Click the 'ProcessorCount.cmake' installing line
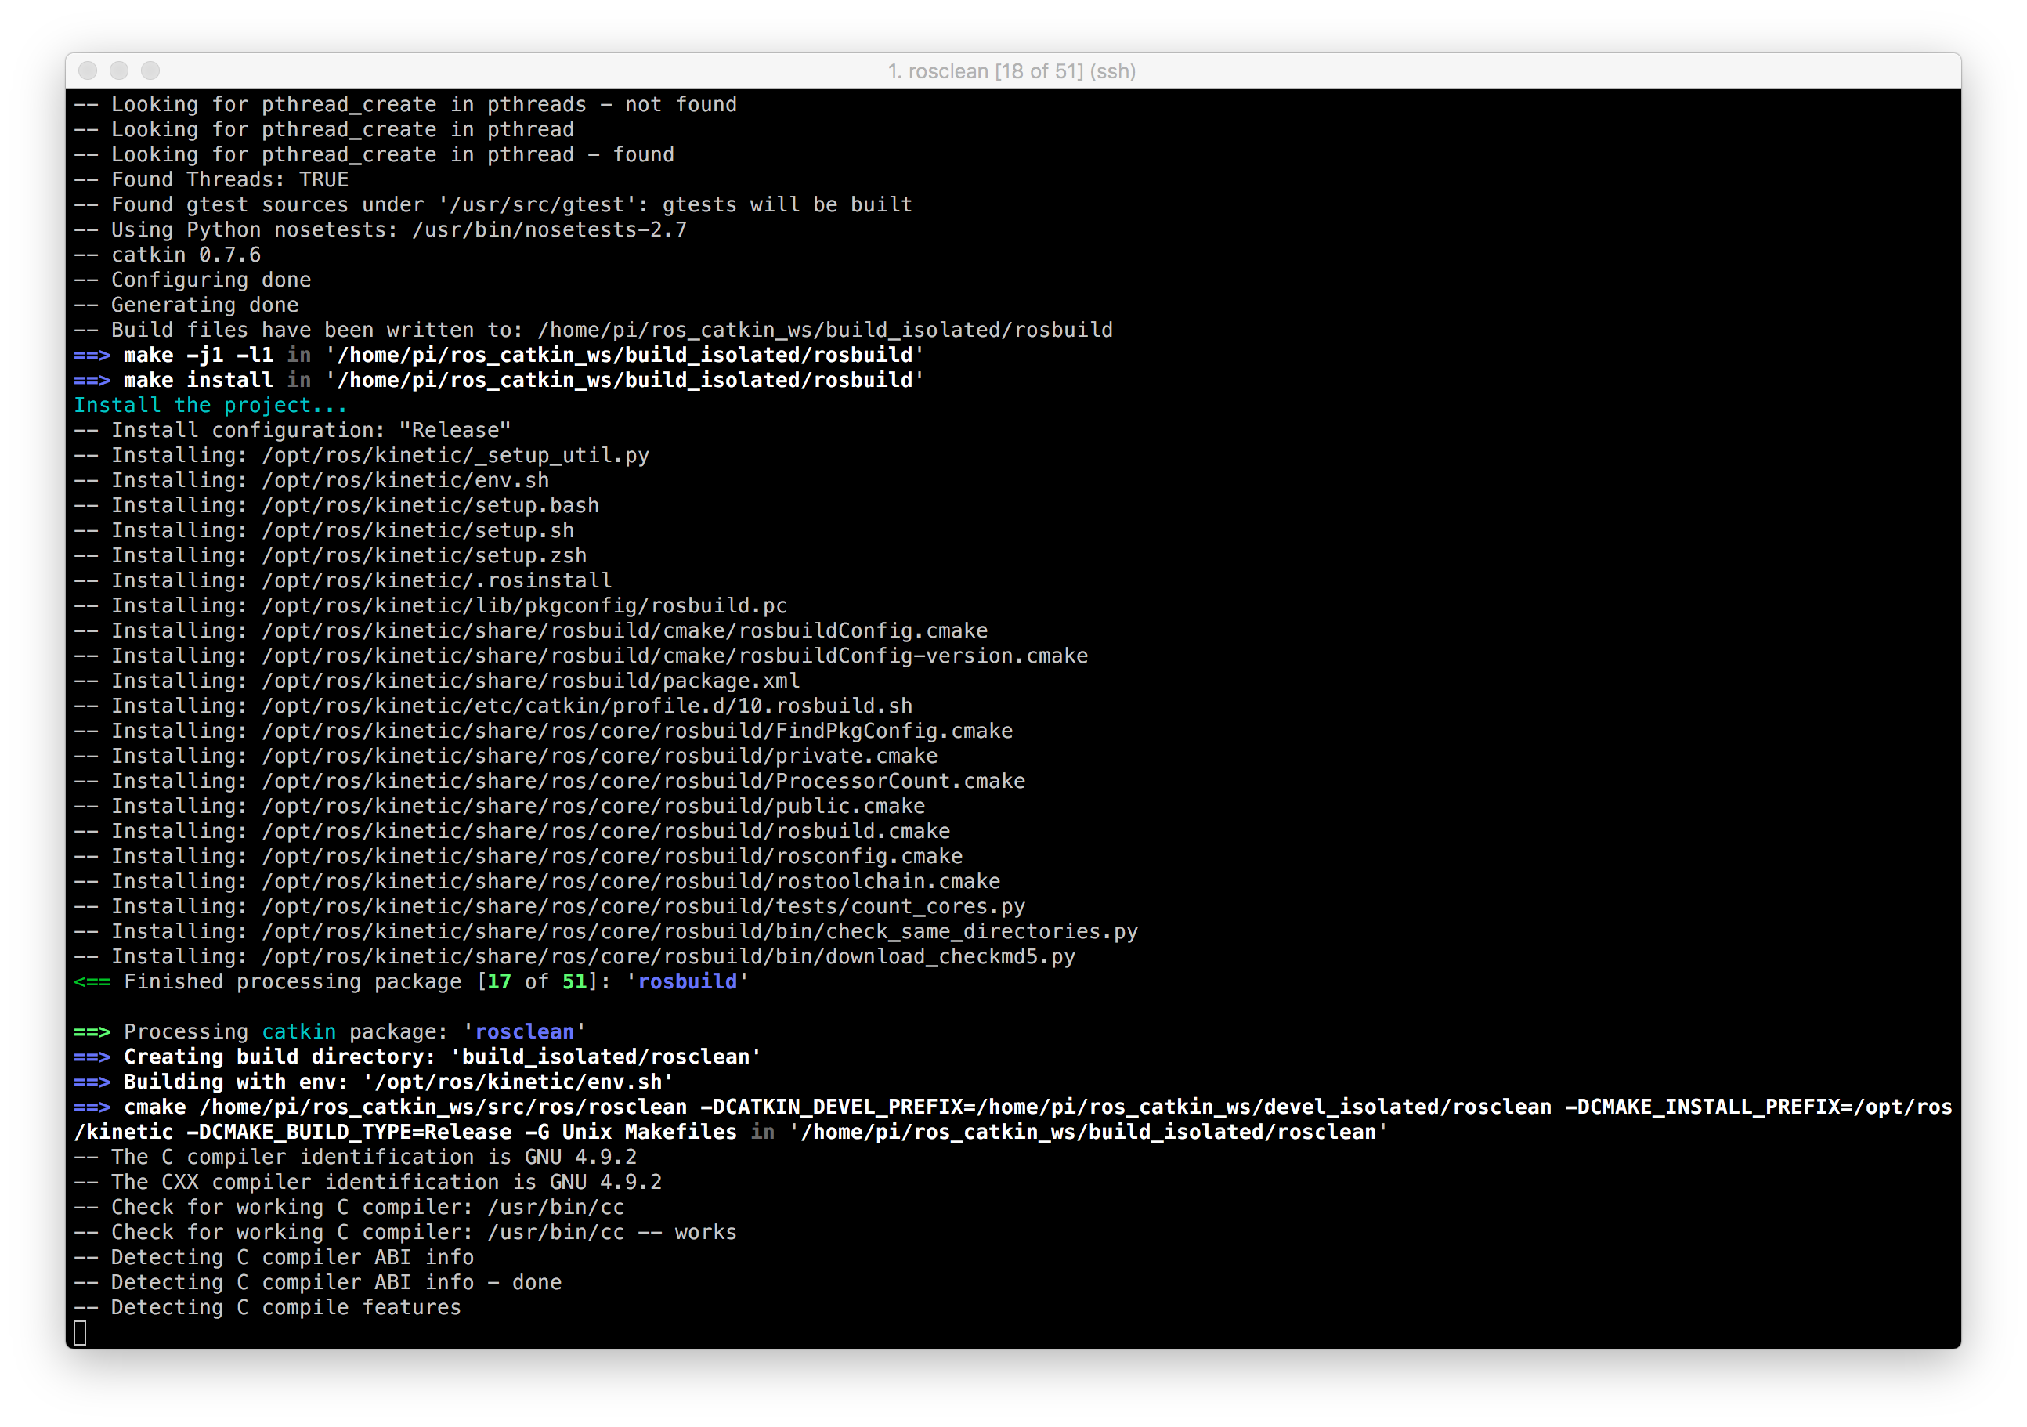 [x=549, y=781]
